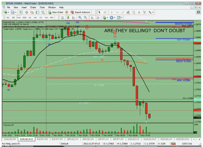Click the Expert Advisors button
The image size is (203, 147).
(x=80, y=12)
